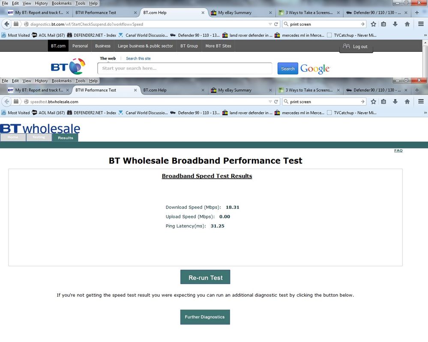Click the search go arrow in the upper window's search box
The width and height of the screenshot is (428, 342).
(x=362, y=24)
